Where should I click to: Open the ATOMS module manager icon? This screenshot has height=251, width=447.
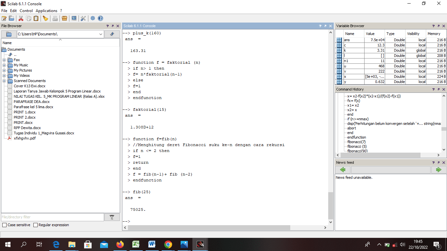coord(64,18)
